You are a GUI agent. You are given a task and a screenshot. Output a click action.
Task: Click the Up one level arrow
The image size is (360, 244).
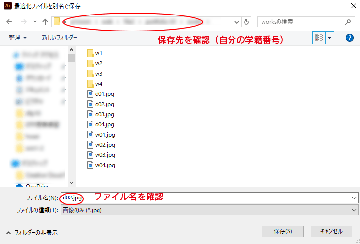(45, 22)
